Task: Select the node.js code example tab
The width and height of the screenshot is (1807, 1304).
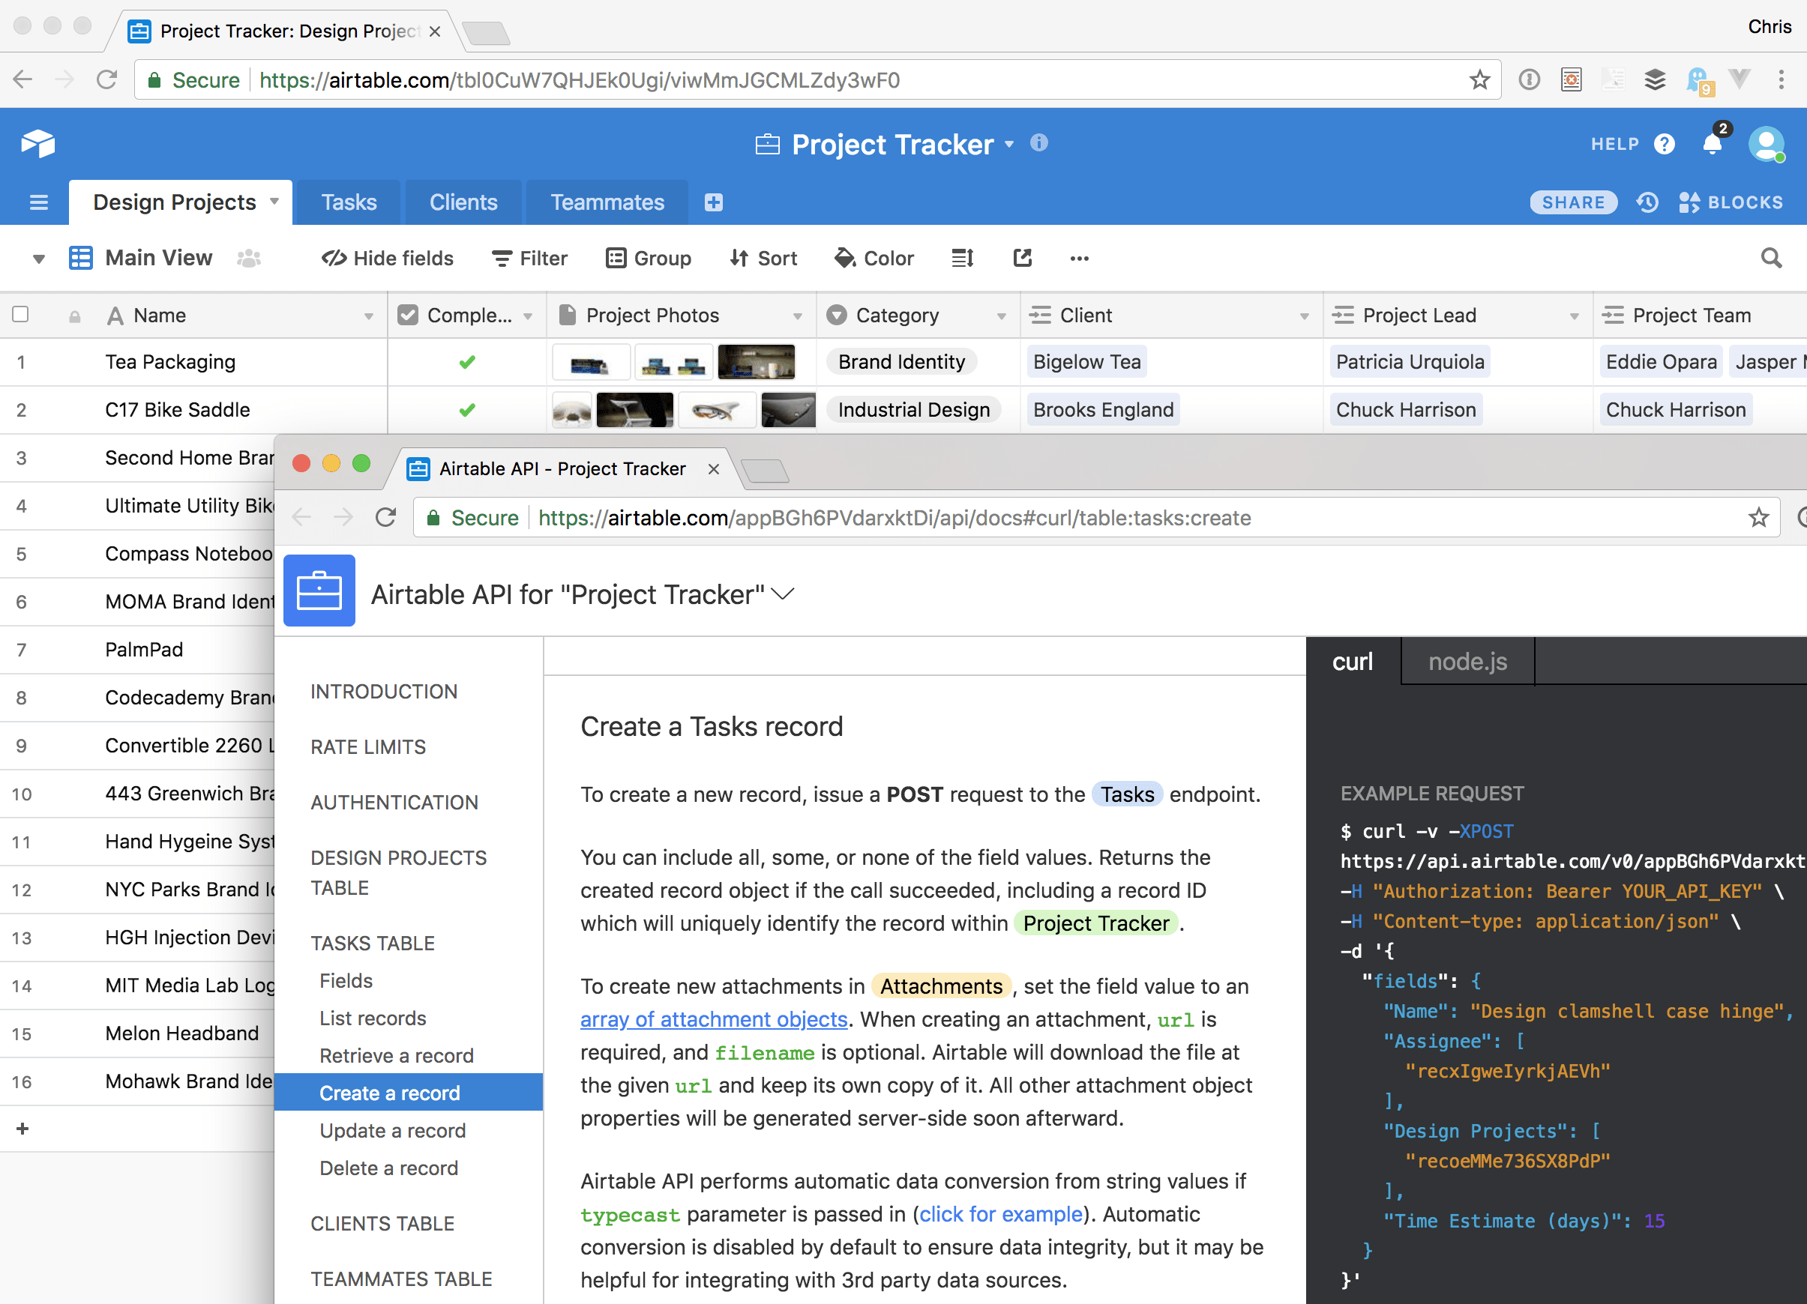Action: [x=1467, y=661]
